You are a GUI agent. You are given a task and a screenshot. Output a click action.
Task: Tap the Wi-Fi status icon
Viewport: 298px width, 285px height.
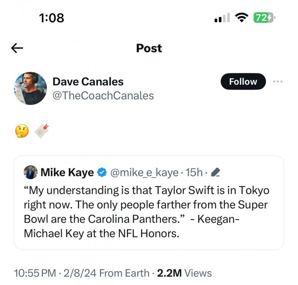coord(241,17)
